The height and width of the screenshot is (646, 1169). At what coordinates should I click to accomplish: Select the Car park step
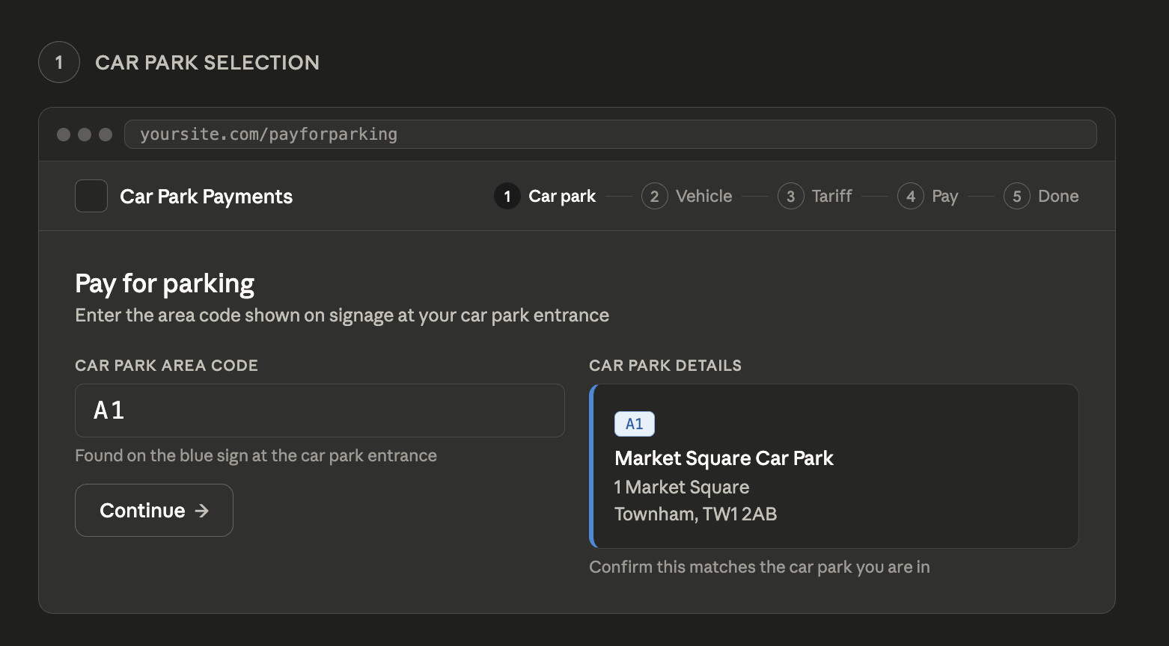(545, 196)
